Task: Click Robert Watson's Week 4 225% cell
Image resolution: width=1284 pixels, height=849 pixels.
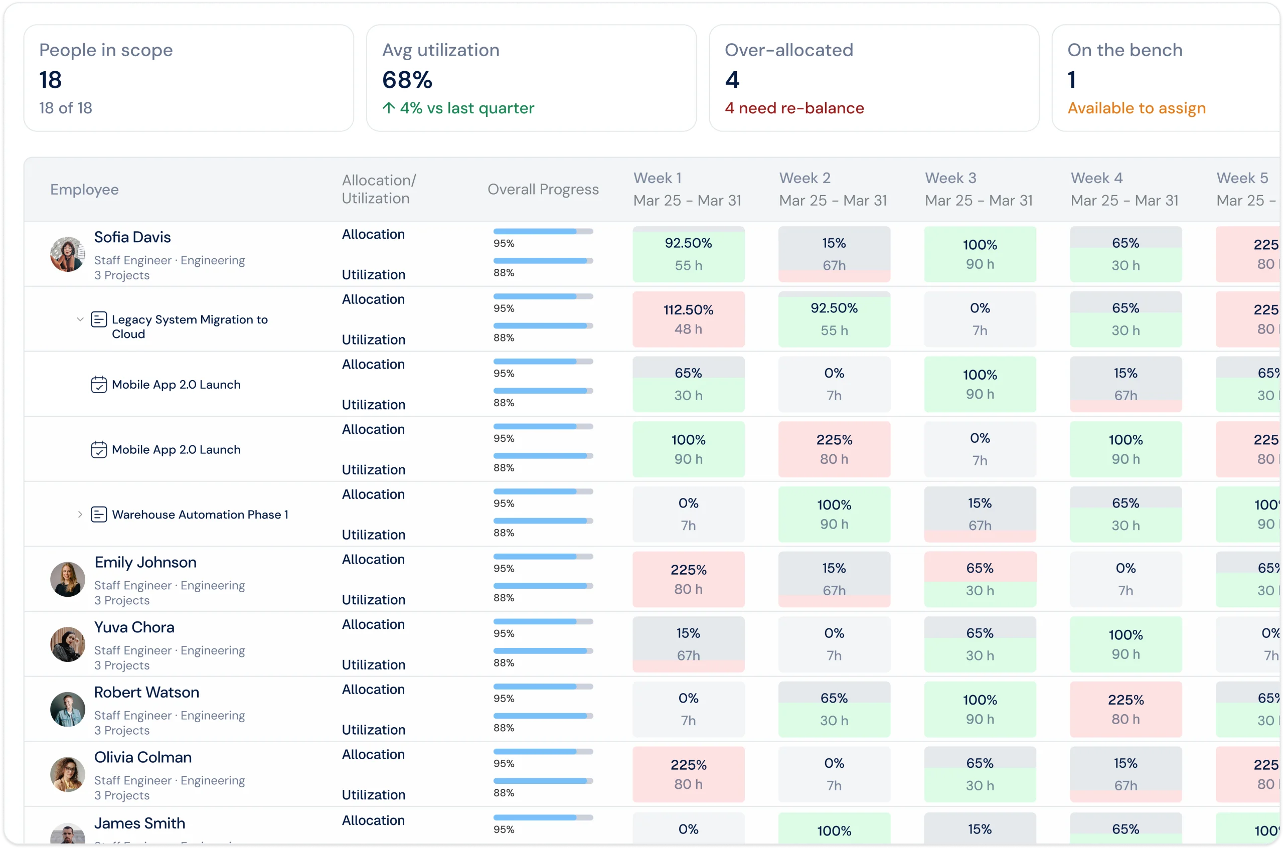Action: coord(1126,709)
